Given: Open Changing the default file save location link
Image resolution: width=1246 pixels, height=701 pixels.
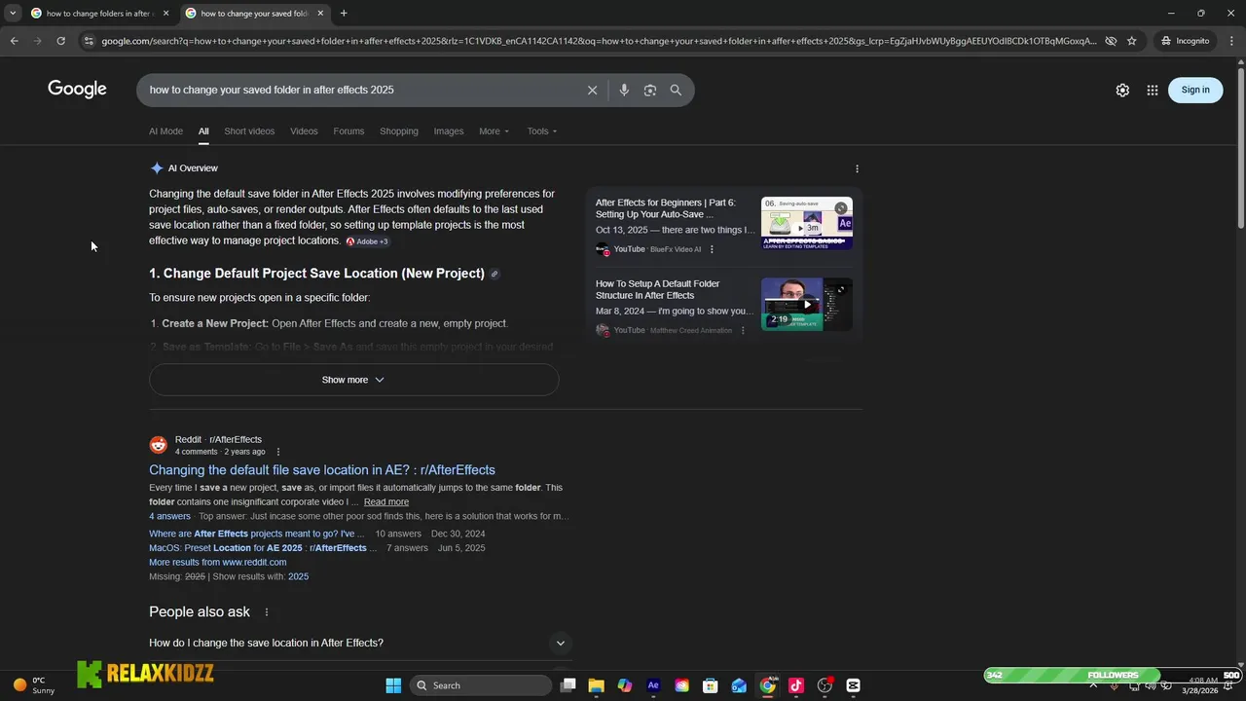Looking at the screenshot, I should (322, 470).
